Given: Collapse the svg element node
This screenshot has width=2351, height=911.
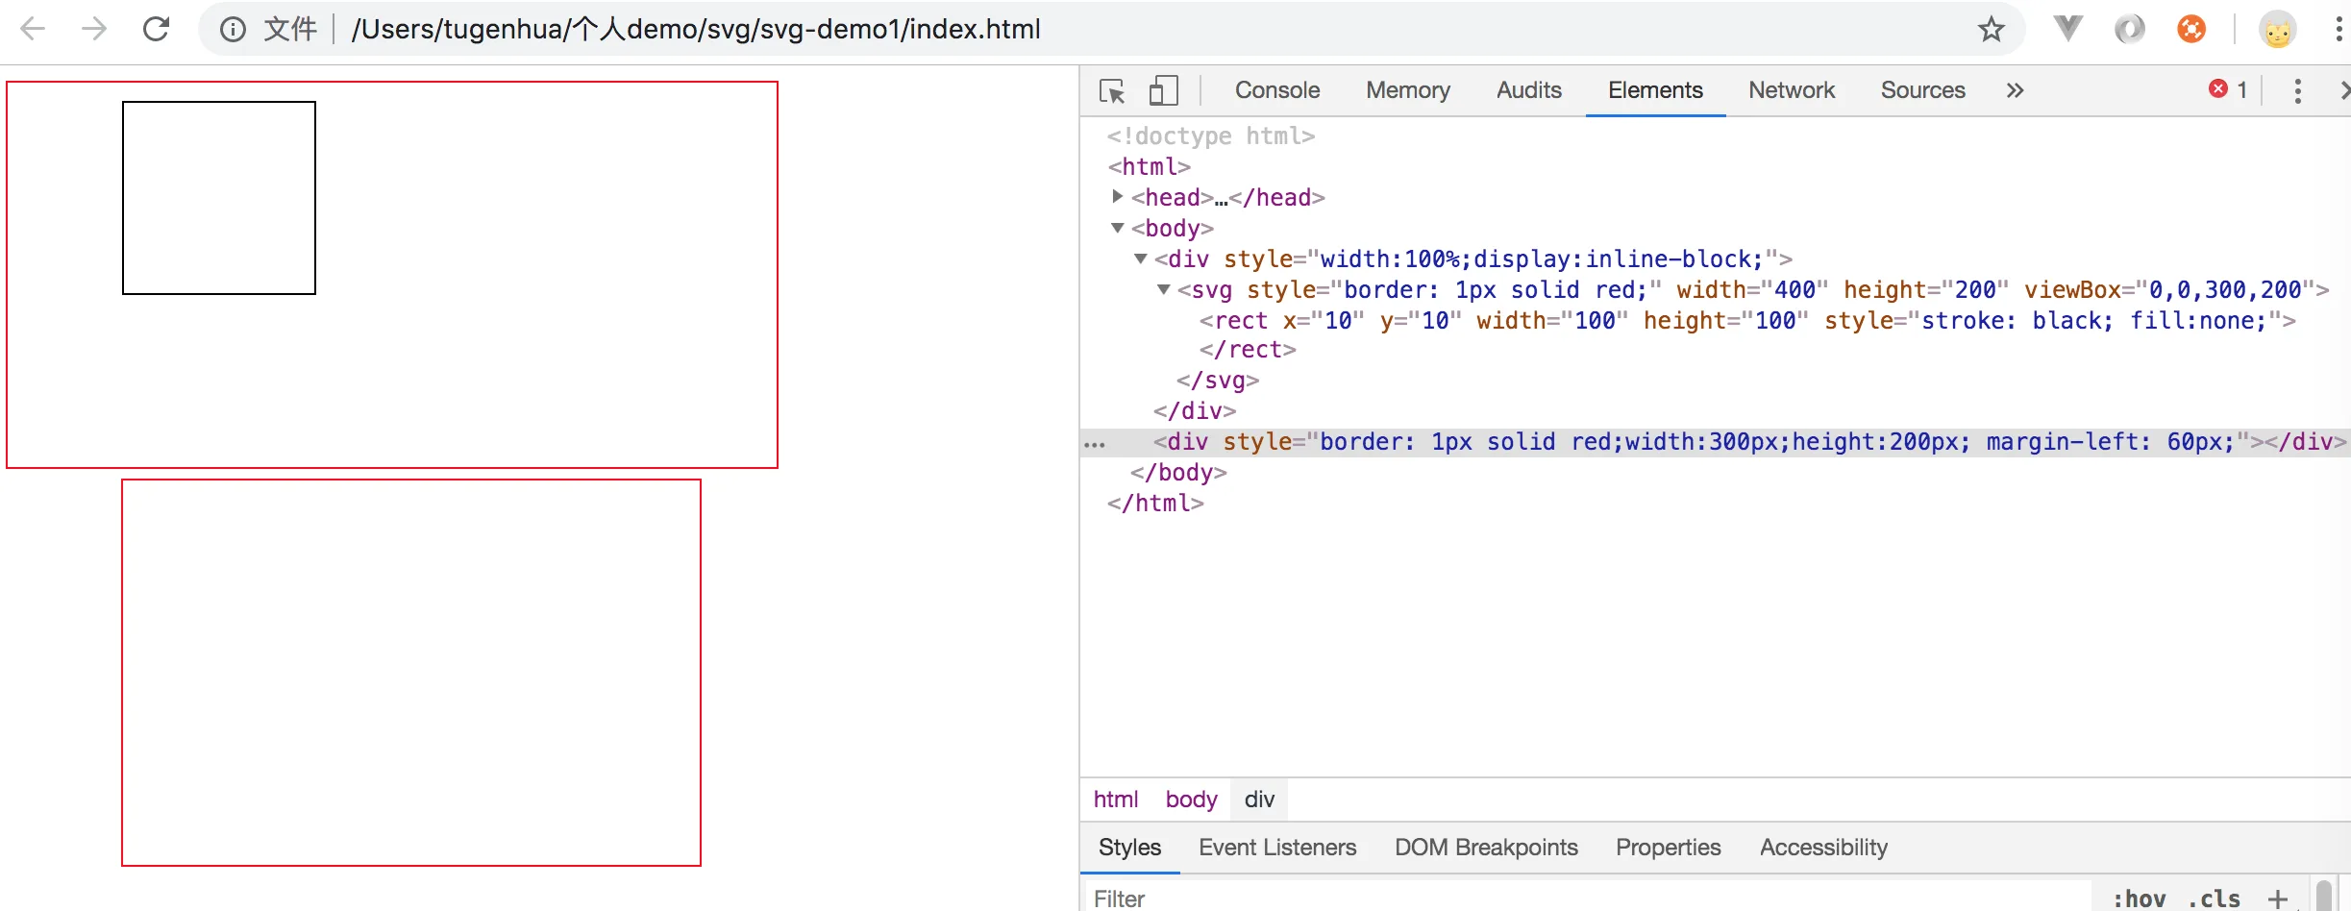Looking at the screenshot, I should pos(1163,289).
